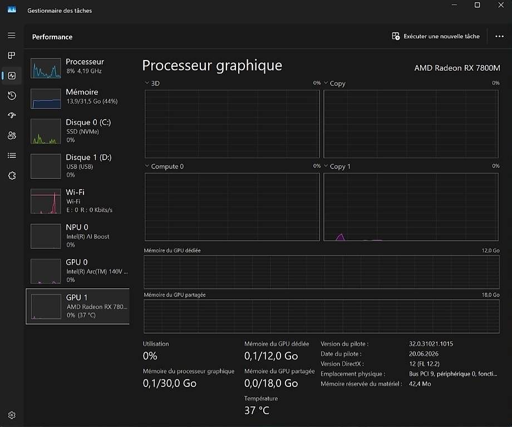Viewport: 512px width, 427px height.
Task: Click the 0,1/30,0 Go value
Action: point(170,383)
